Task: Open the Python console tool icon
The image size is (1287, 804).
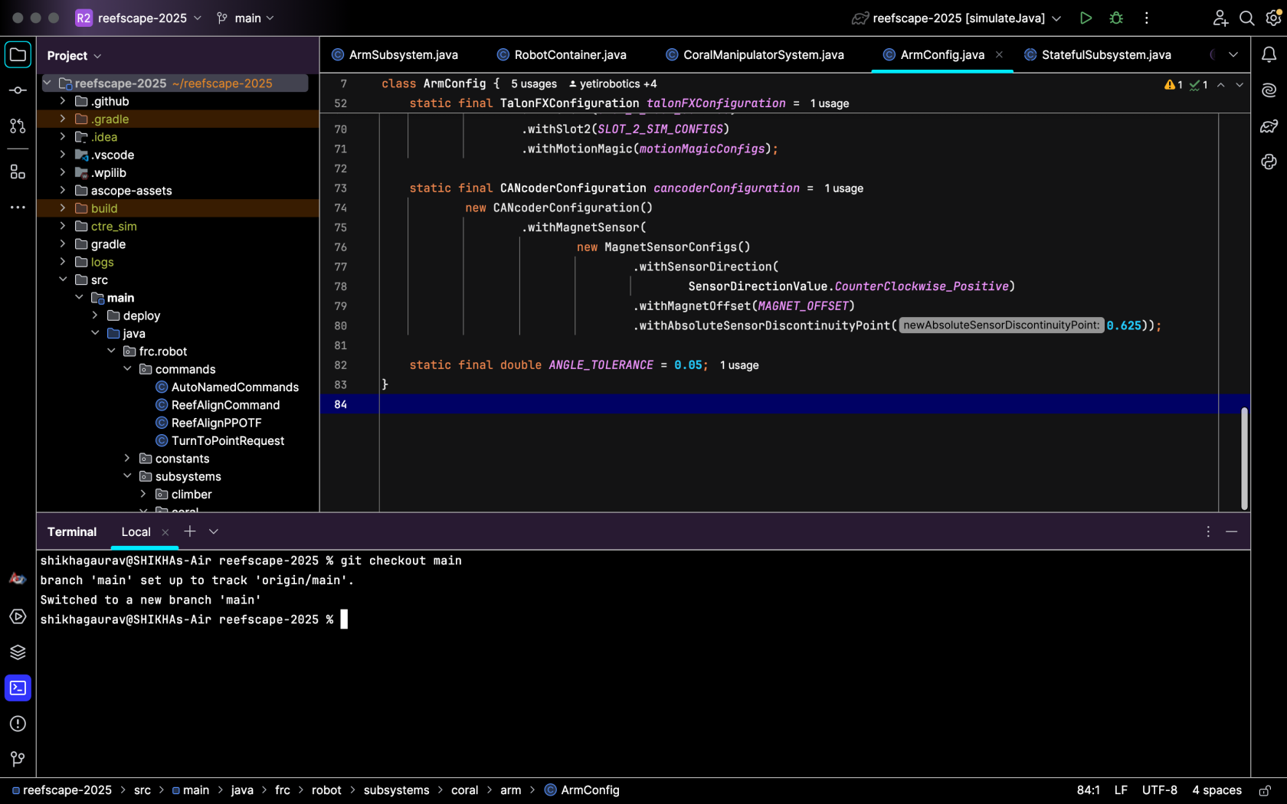Action: pos(1269,162)
